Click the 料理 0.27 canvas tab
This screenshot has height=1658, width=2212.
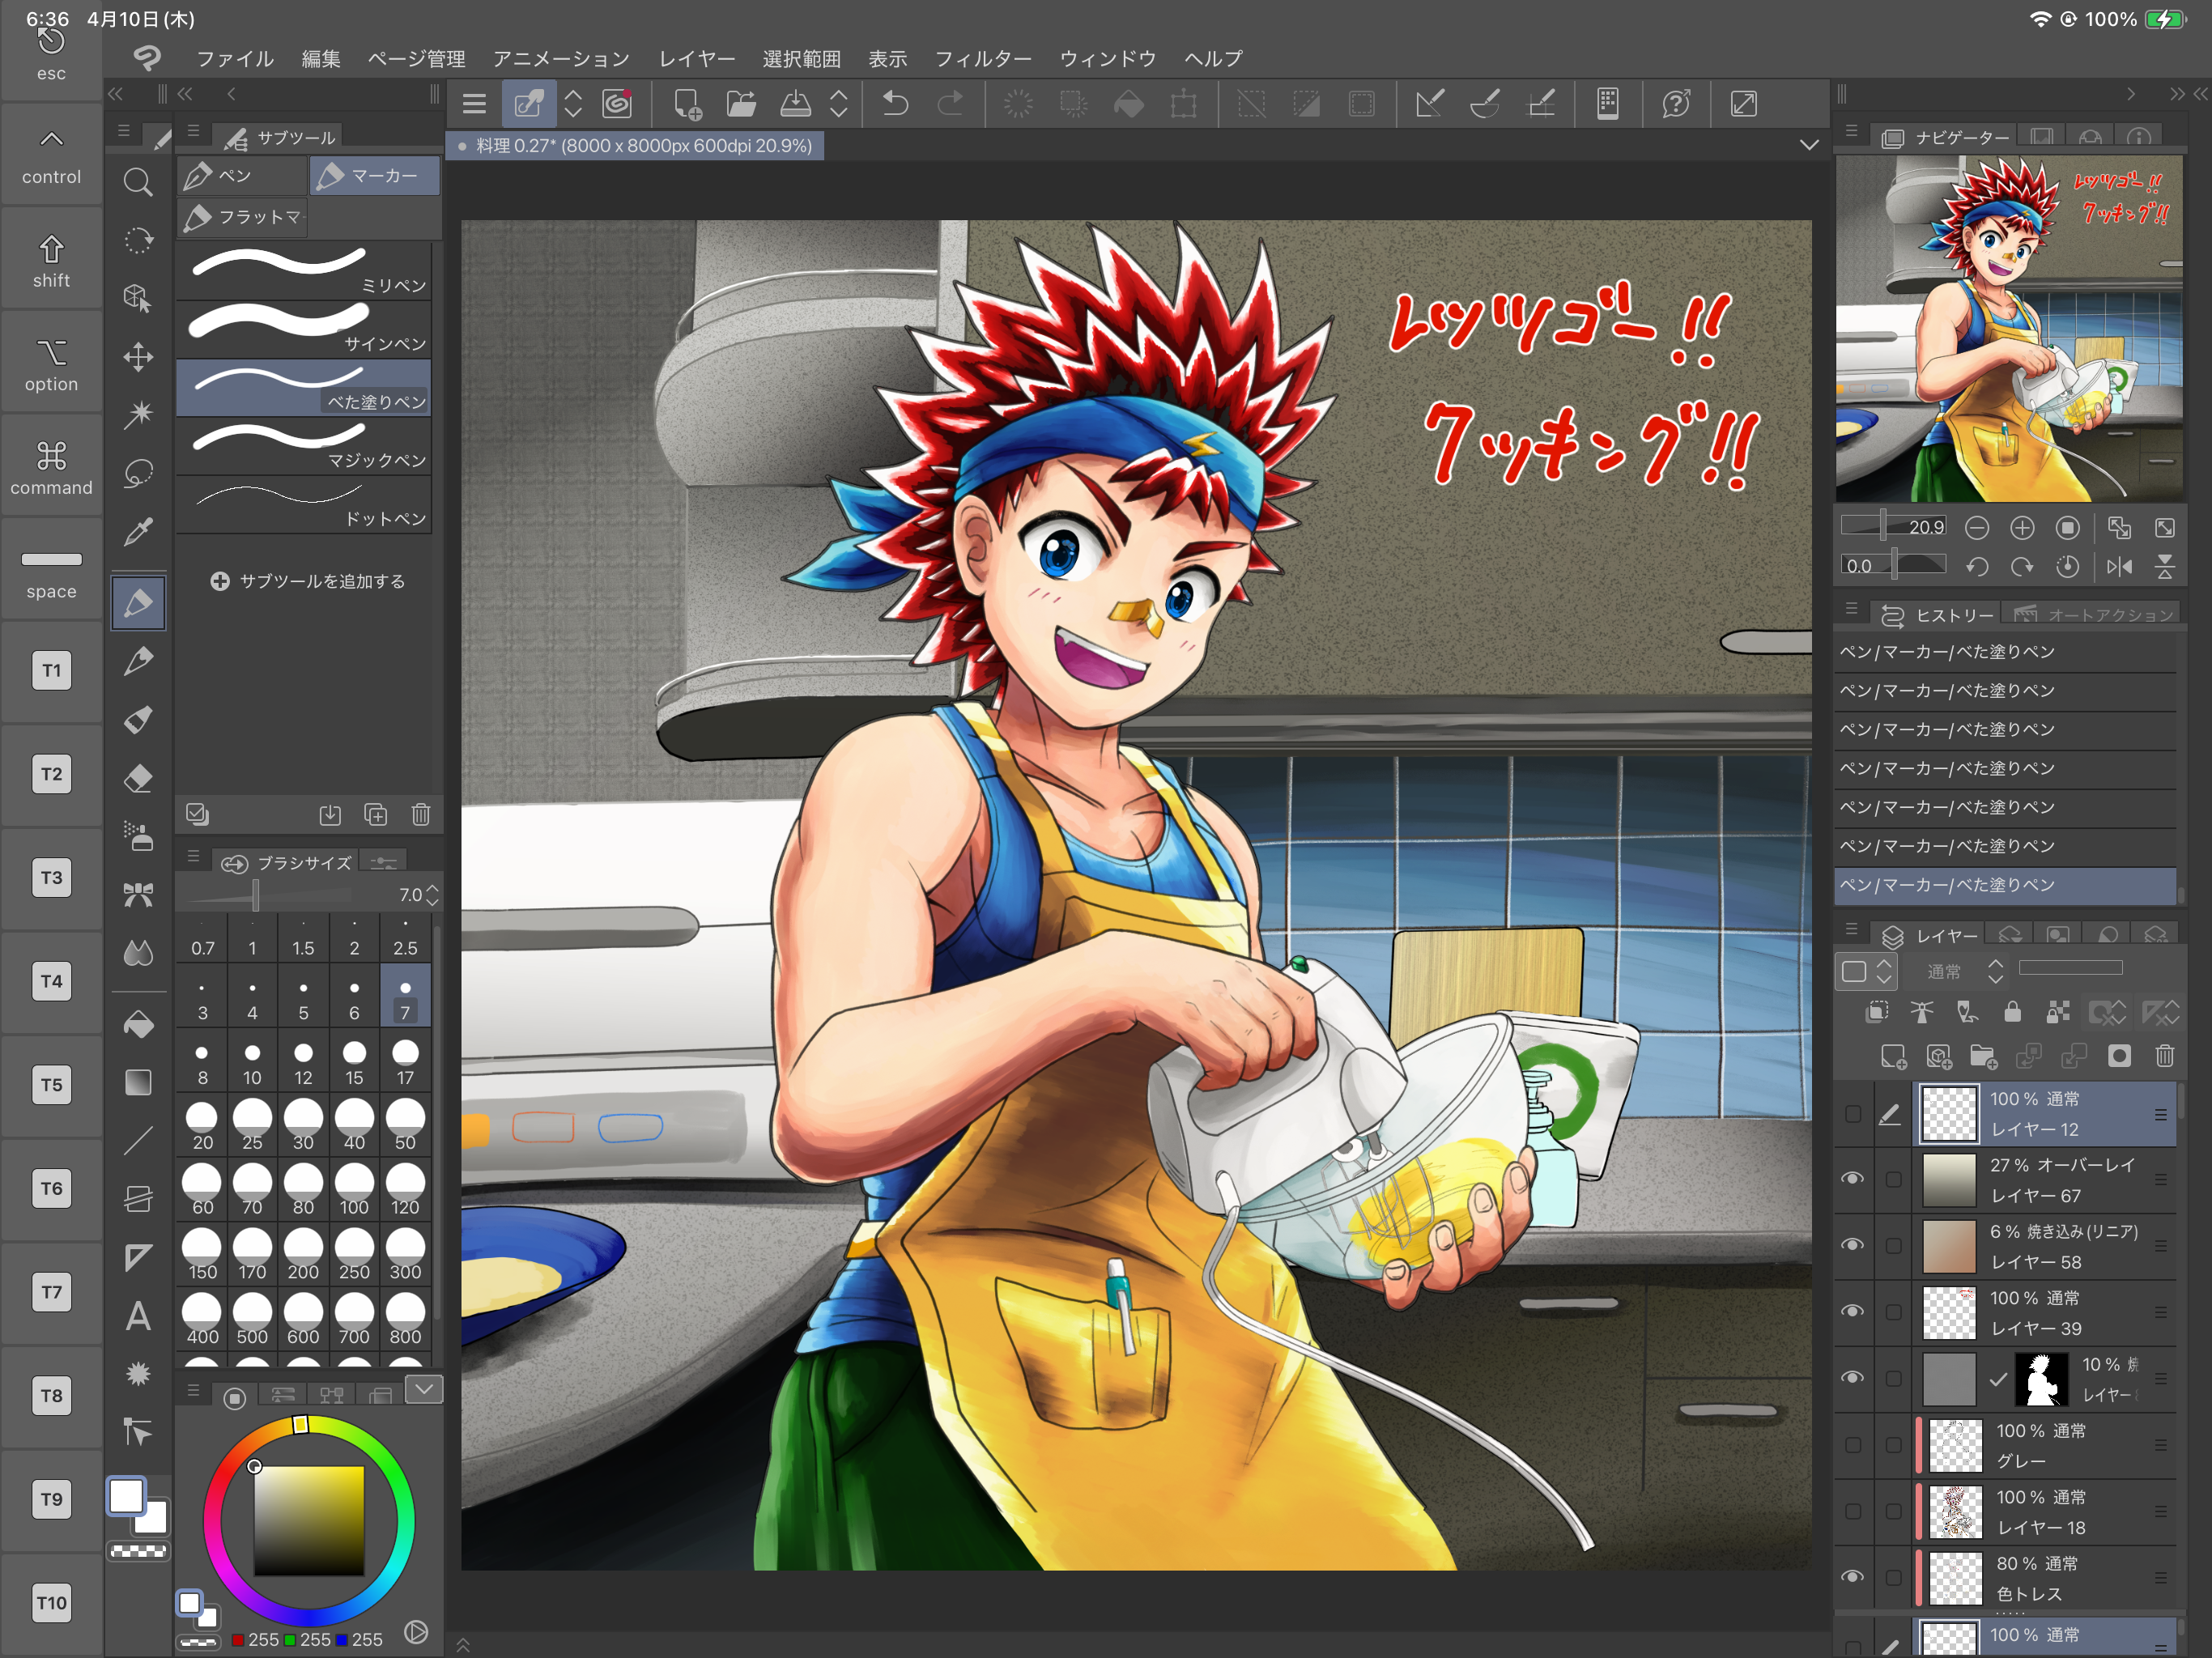[x=636, y=146]
